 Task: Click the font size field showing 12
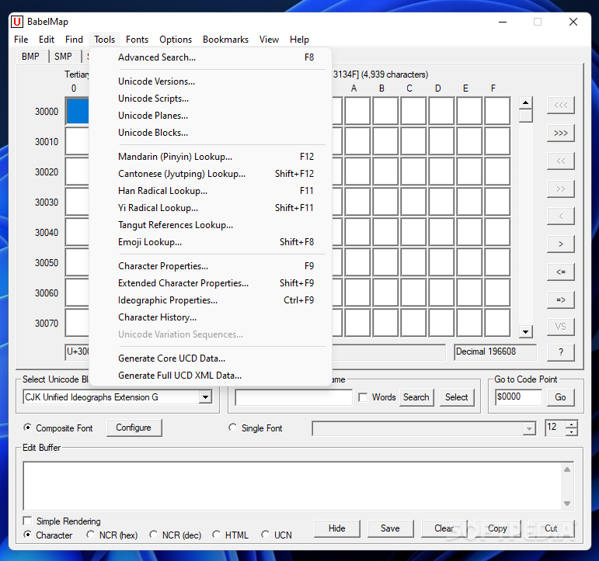point(555,428)
